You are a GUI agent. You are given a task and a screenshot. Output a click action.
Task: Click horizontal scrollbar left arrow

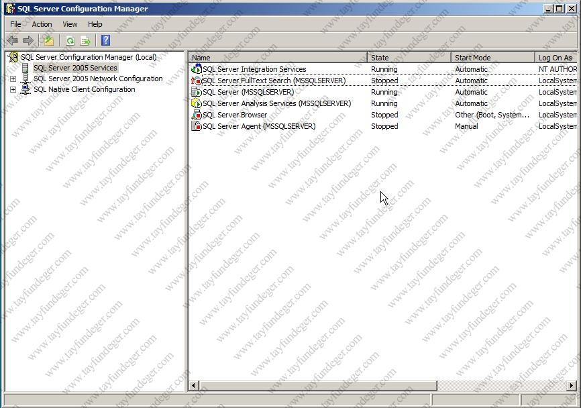[193, 385]
